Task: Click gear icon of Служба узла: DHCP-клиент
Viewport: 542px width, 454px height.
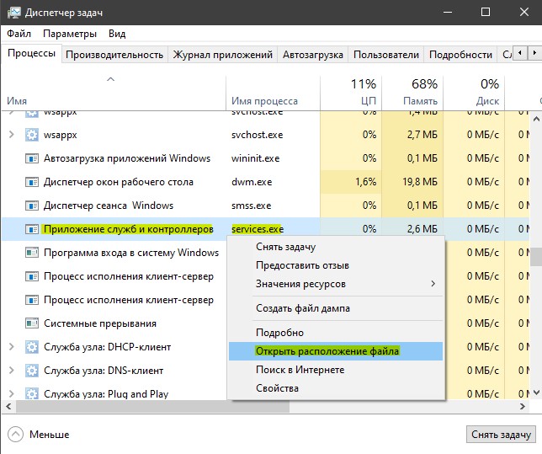Action: [x=32, y=347]
